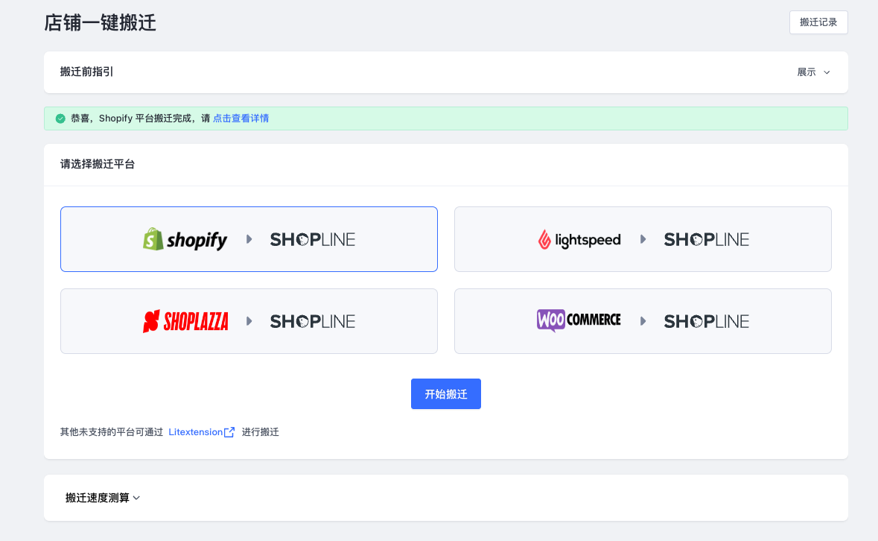Click the WooCommerce purple logo
The image size is (878, 541).
coord(551,320)
